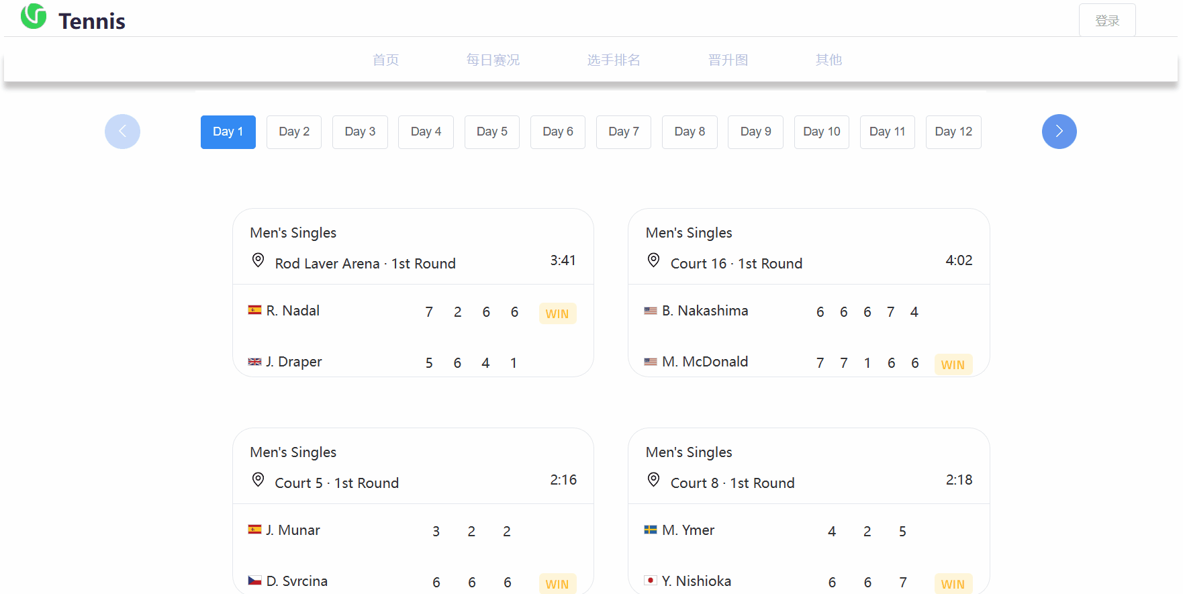This screenshot has height=594, width=1183.
Task: Click the 2:16 match duration
Action: [563, 480]
